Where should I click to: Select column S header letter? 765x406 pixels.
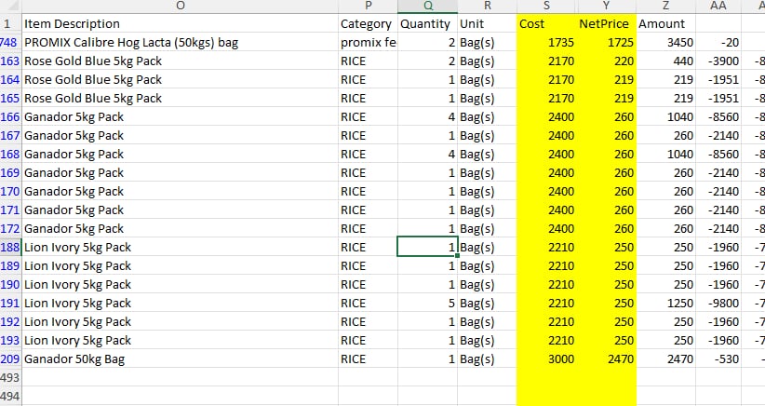point(546,7)
